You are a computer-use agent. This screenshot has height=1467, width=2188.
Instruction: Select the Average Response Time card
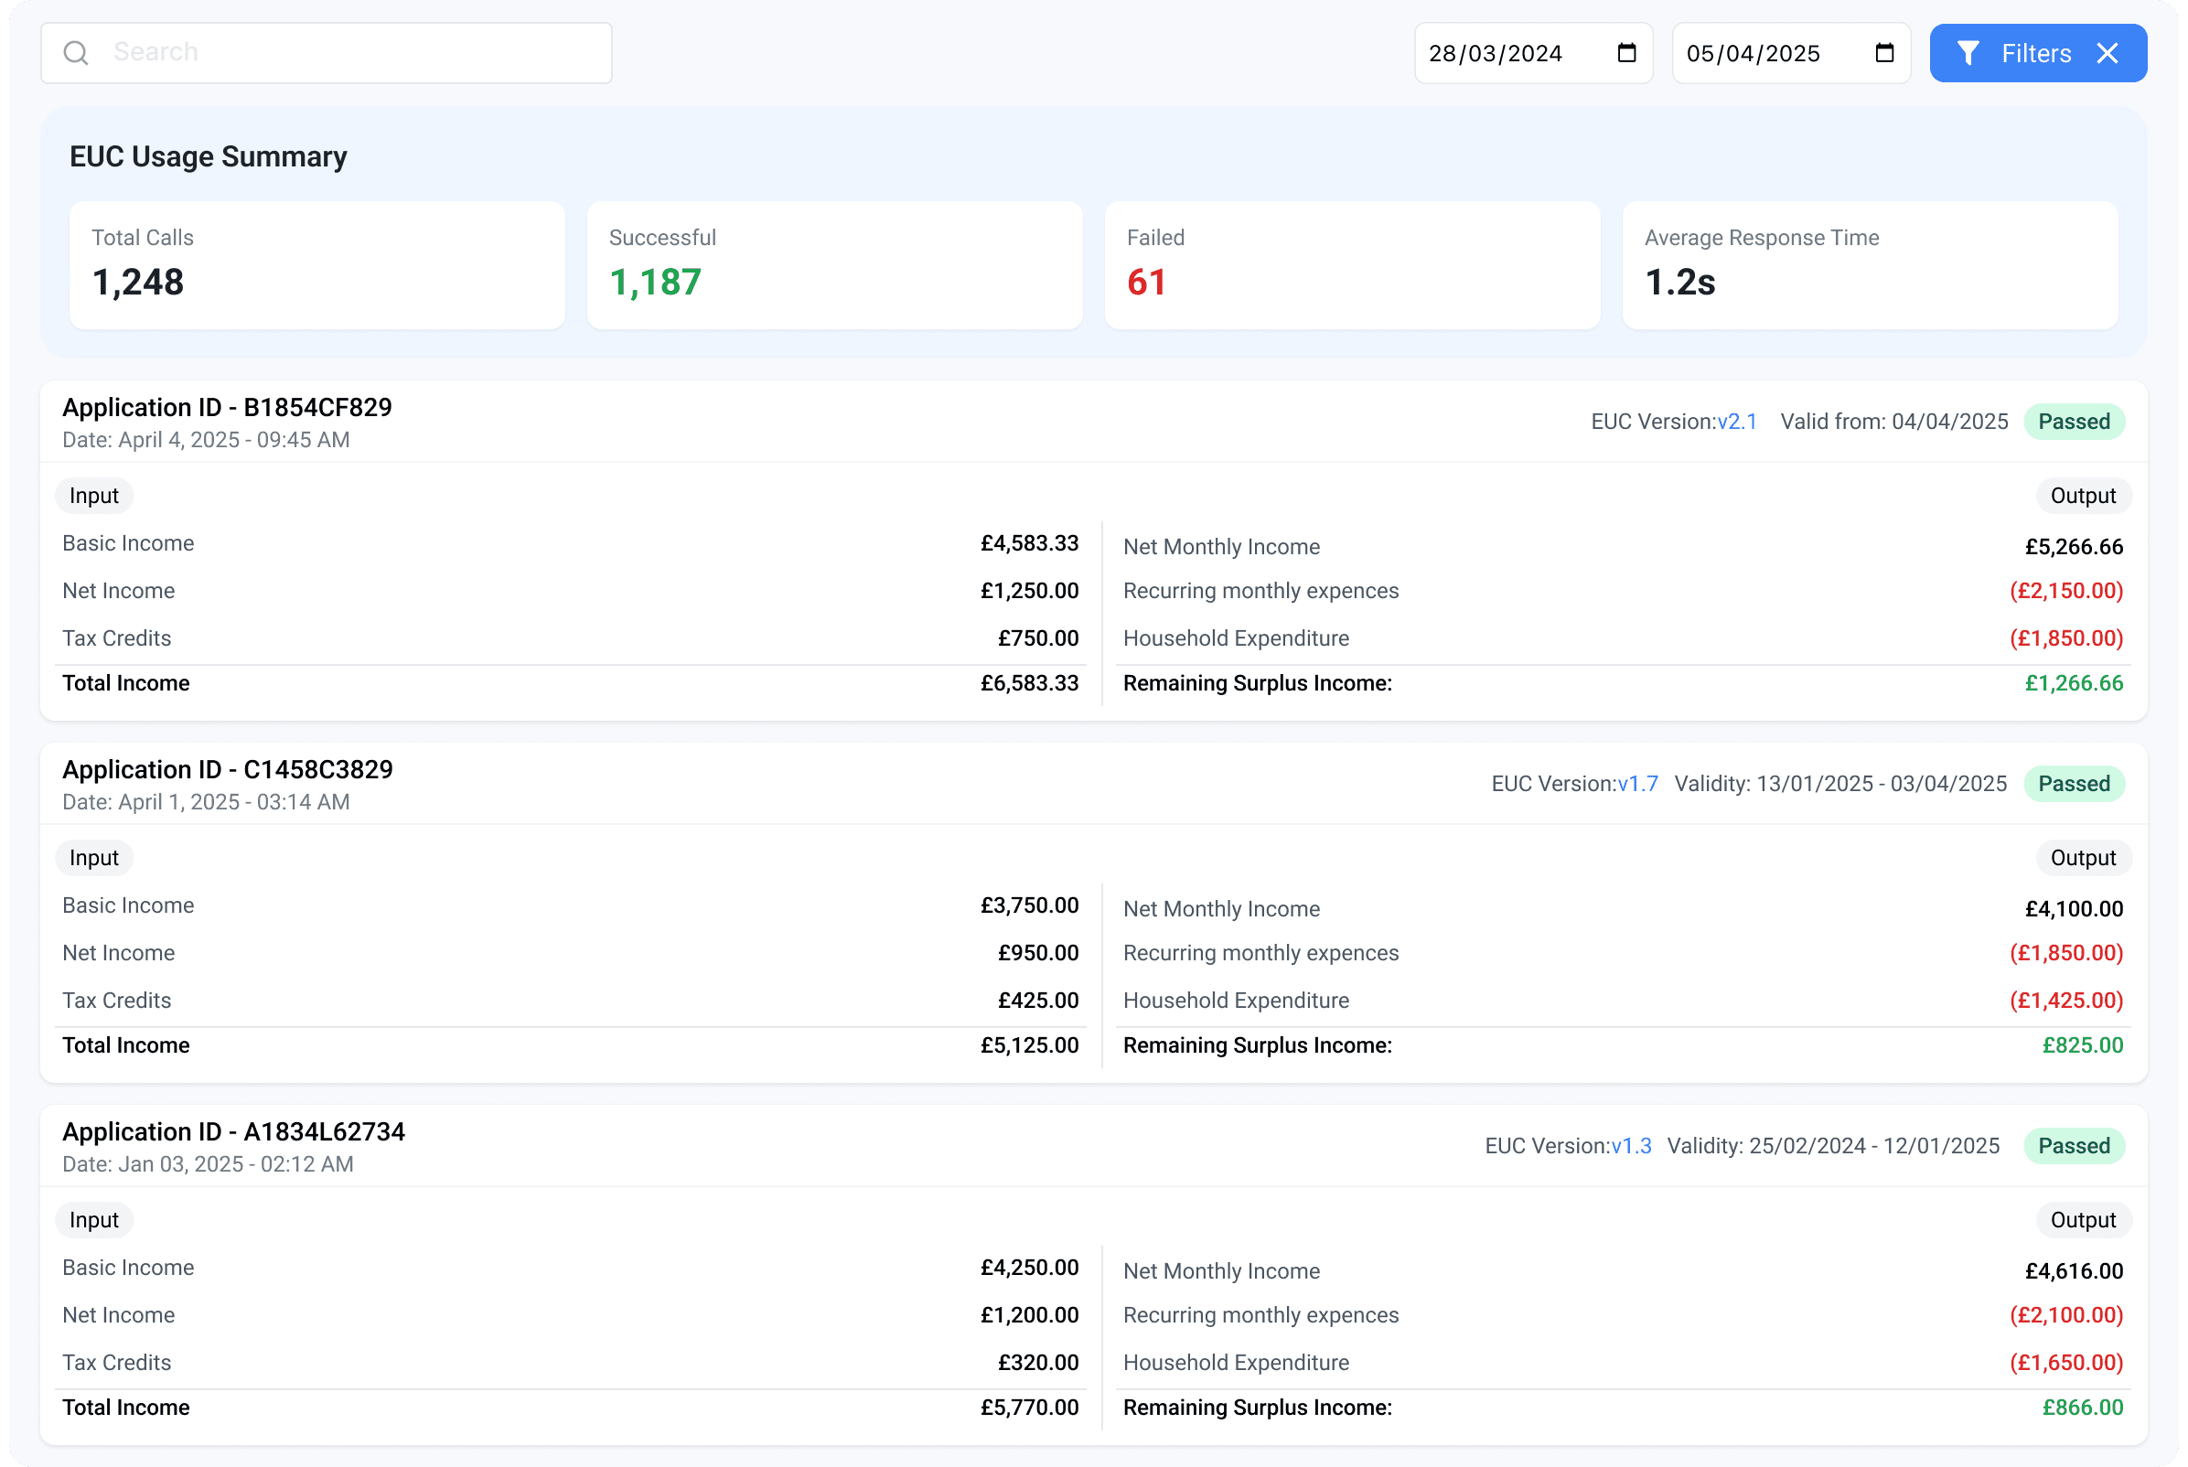1869,264
